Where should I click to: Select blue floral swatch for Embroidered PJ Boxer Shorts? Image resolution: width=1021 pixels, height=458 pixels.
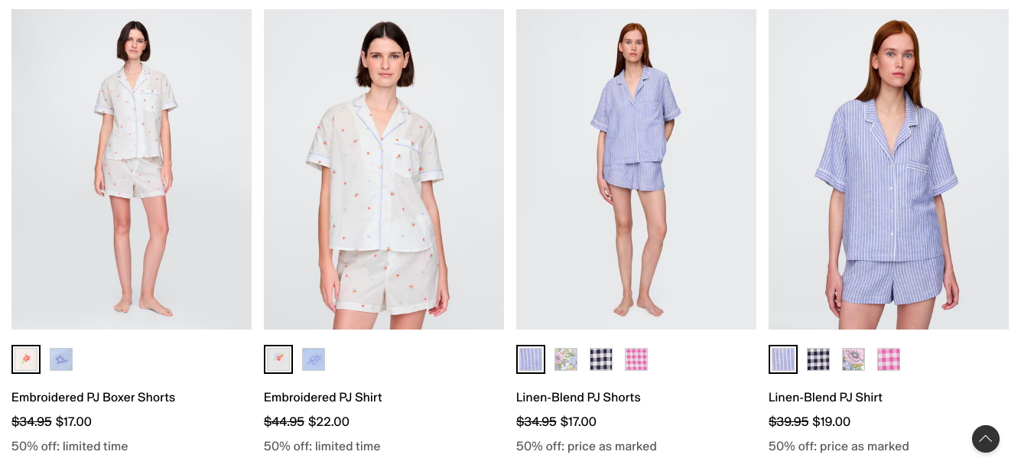pyautogui.click(x=61, y=359)
